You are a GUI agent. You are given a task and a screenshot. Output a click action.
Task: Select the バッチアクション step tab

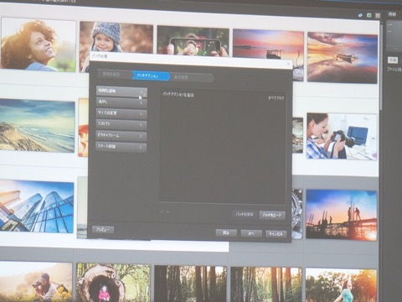[x=151, y=75]
